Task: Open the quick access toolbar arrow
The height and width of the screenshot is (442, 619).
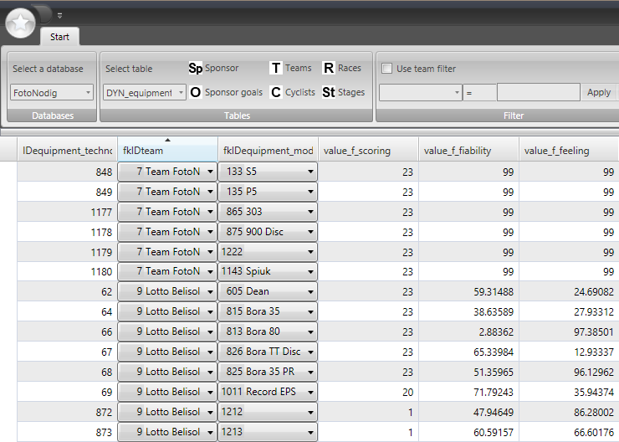Action: click(59, 15)
